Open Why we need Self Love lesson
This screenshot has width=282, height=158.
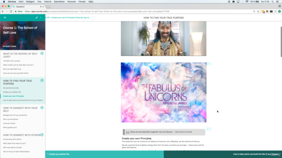click(12, 69)
